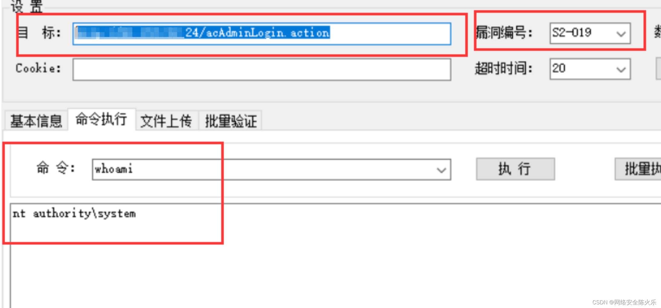Click the 目标 URL input field

point(262,34)
